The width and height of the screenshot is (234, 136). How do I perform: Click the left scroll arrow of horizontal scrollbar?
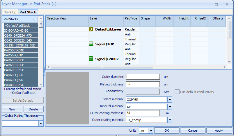(48, 67)
